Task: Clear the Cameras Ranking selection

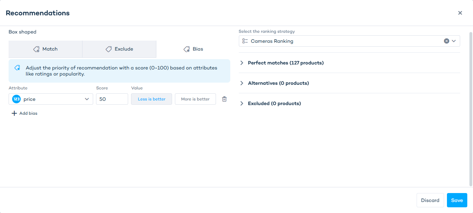Action: coord(446,41)
